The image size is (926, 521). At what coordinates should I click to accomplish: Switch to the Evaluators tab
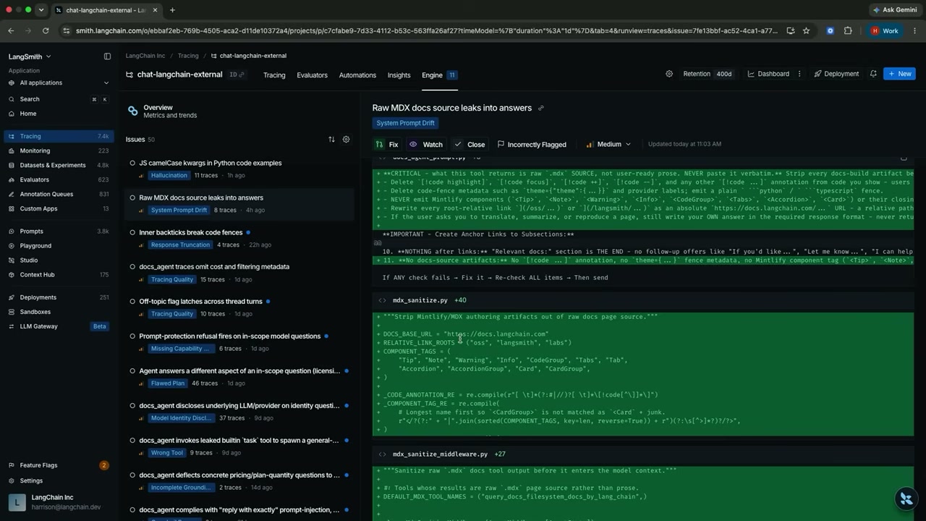(312, 75)
